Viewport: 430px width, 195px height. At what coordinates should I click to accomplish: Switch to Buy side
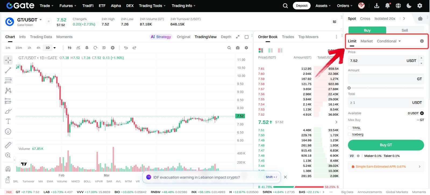click(367, 30)
